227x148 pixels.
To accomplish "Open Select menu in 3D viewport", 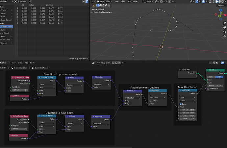I will [x=123, y=1].
